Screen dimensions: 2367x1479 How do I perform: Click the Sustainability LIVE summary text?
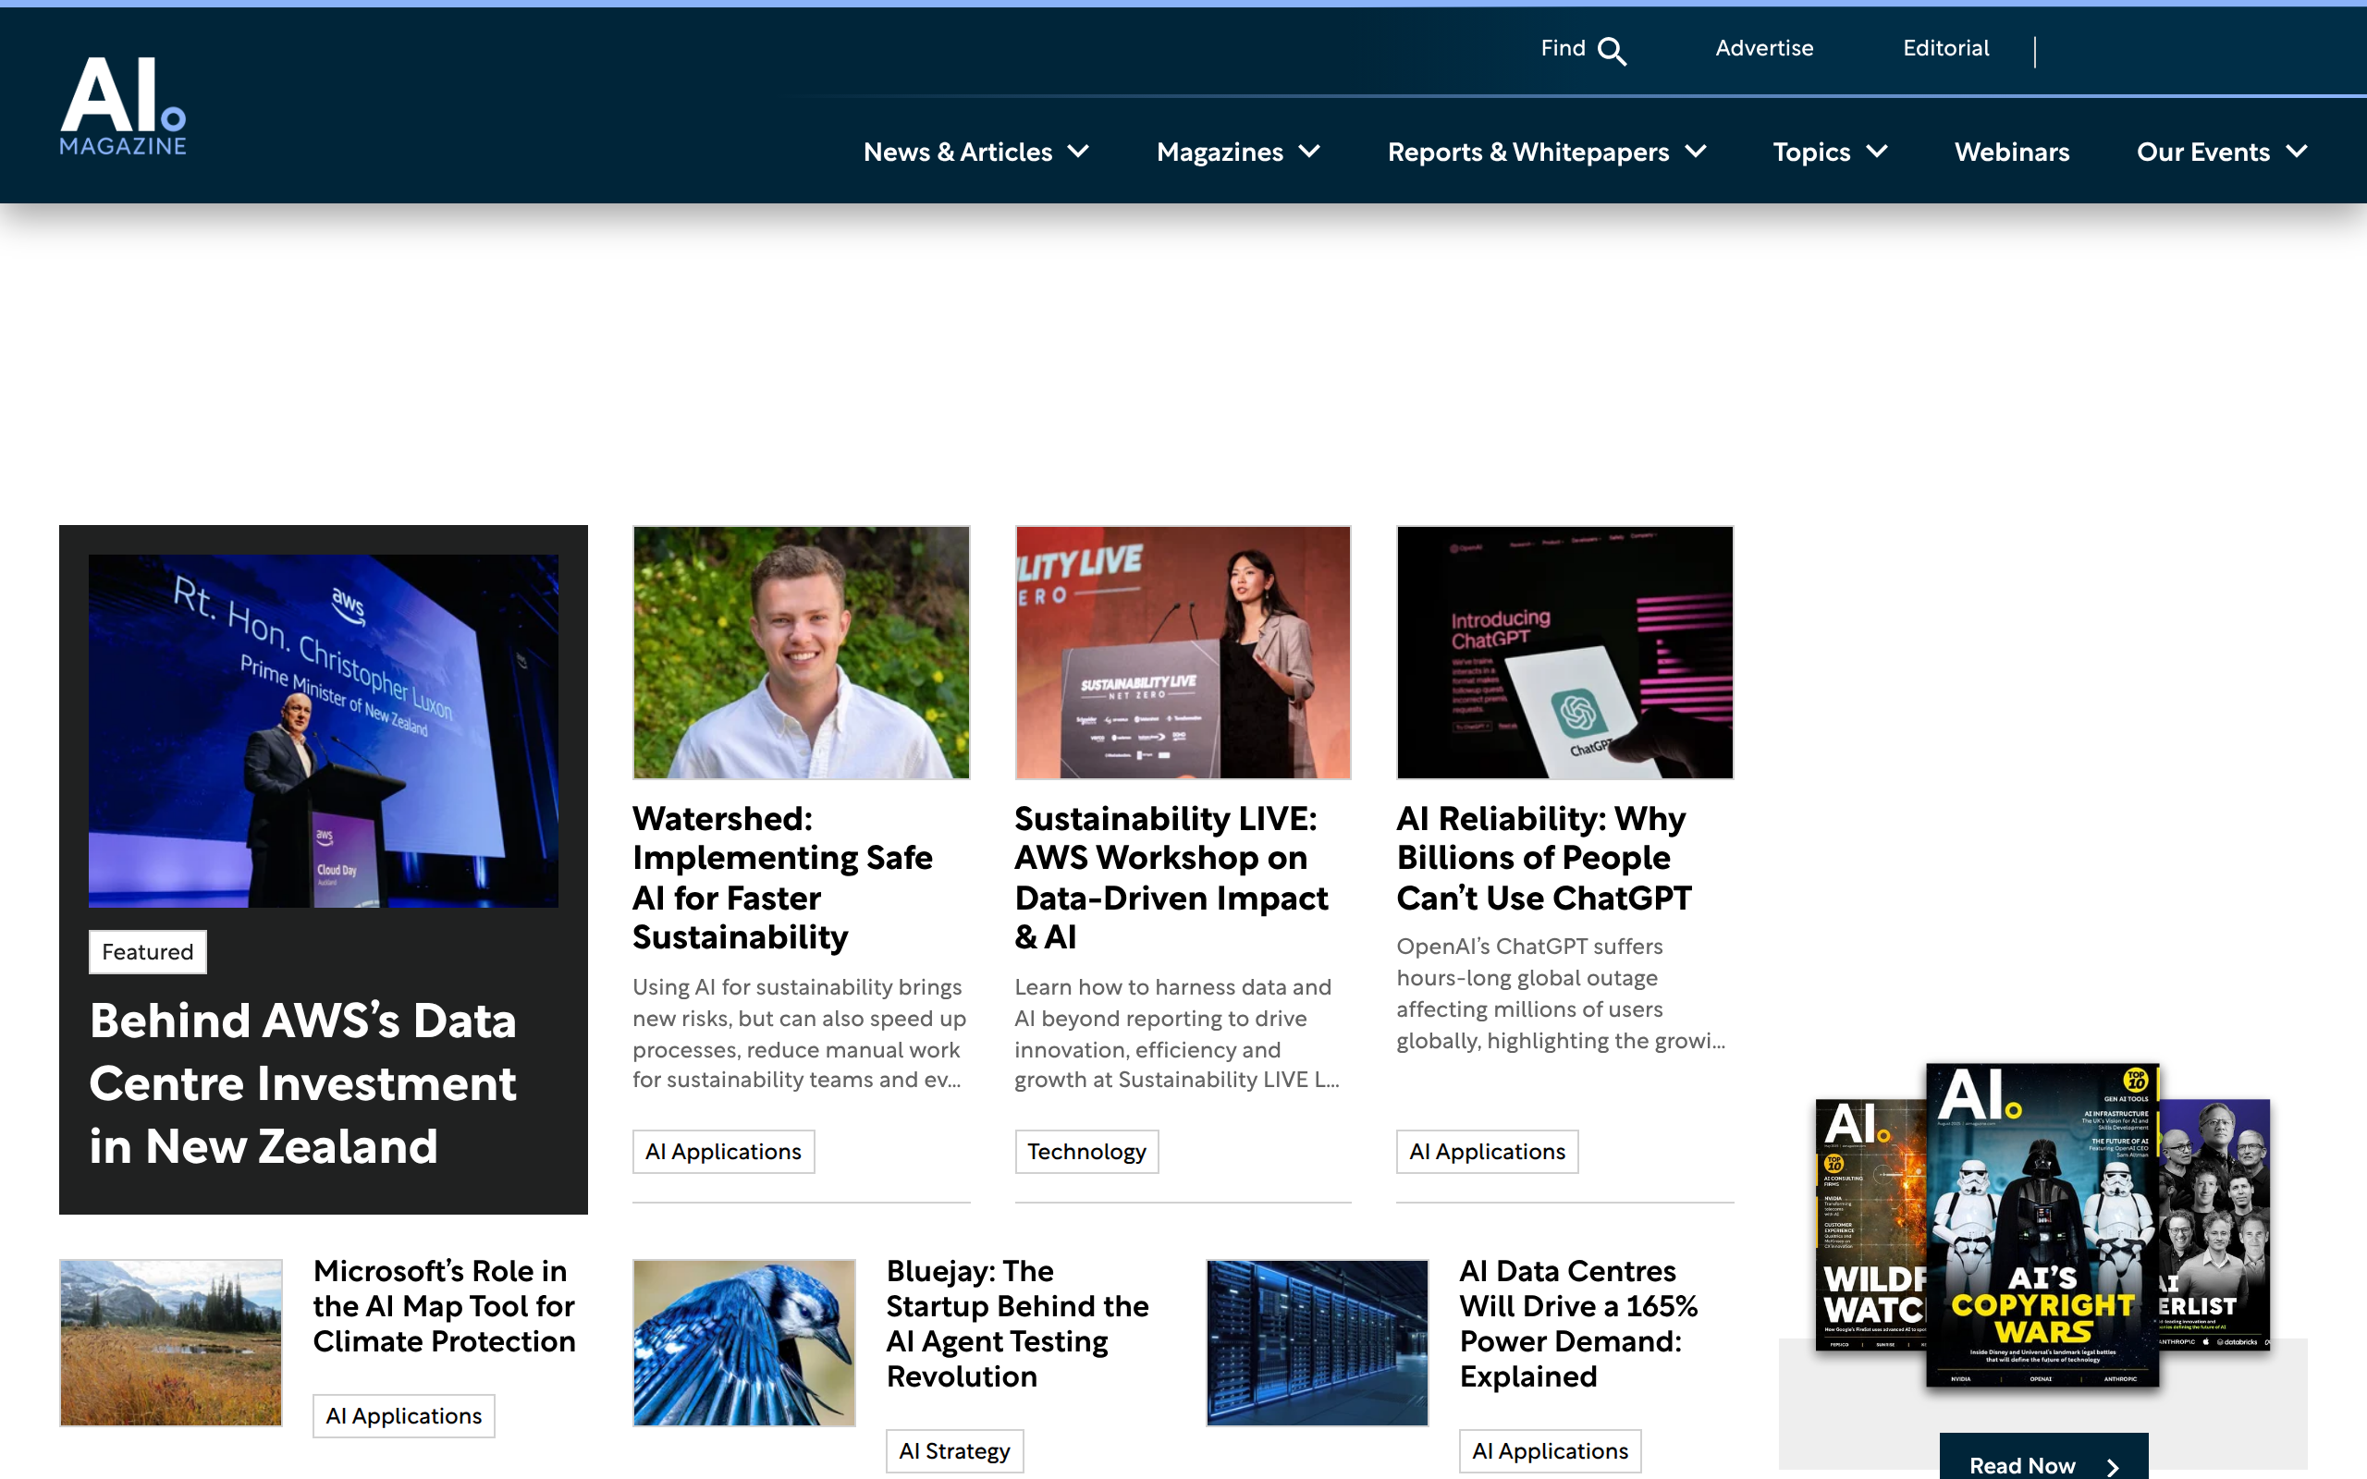1177,1034
